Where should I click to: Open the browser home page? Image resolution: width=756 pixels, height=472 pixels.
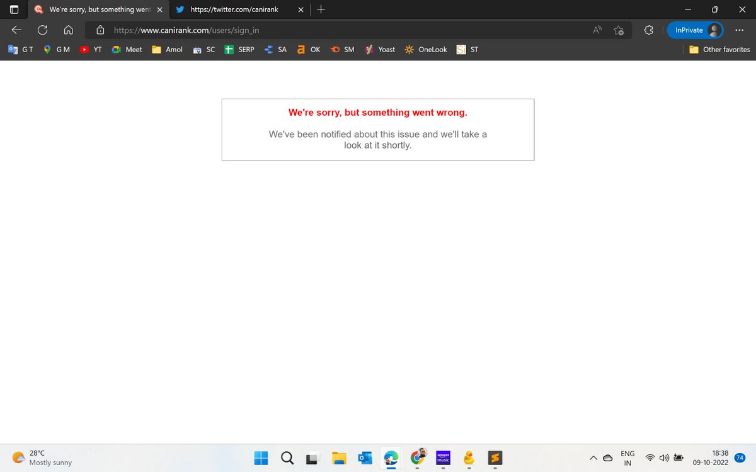click(69, 30)
